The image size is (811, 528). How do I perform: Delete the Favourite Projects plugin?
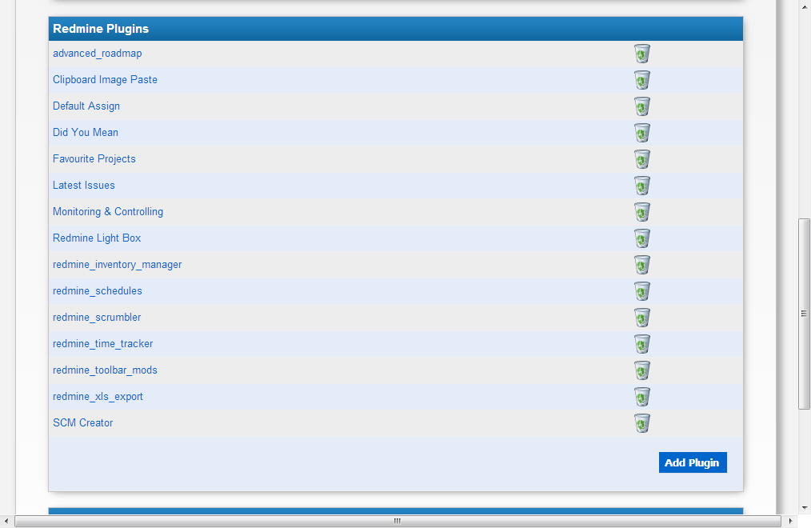click(641, 159)
